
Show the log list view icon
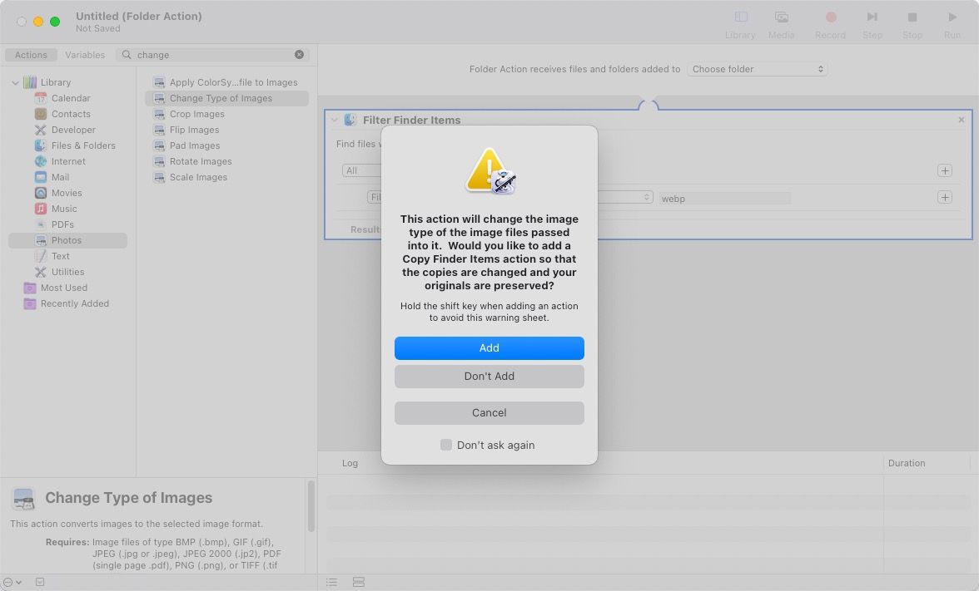click(x=331, y=582)
